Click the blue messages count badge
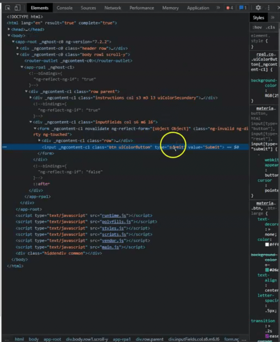Viewport: 280px width, 342px height. (243, 8)
